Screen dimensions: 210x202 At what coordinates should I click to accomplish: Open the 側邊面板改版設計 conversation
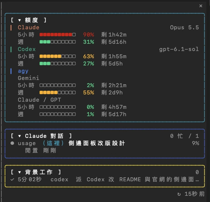pos(97,143)
